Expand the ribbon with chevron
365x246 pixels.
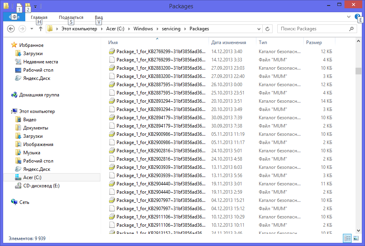point(349,17)
